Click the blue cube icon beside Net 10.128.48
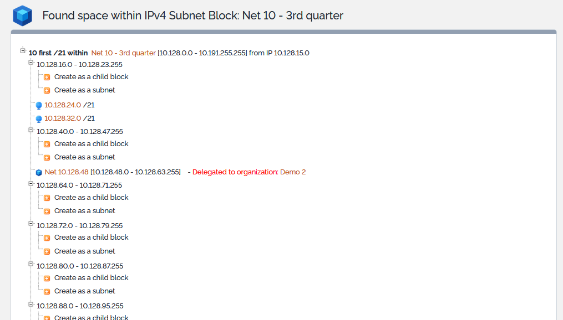Image resolution: width=563 pixels, height=320 pixels. (x=39, y=173)
